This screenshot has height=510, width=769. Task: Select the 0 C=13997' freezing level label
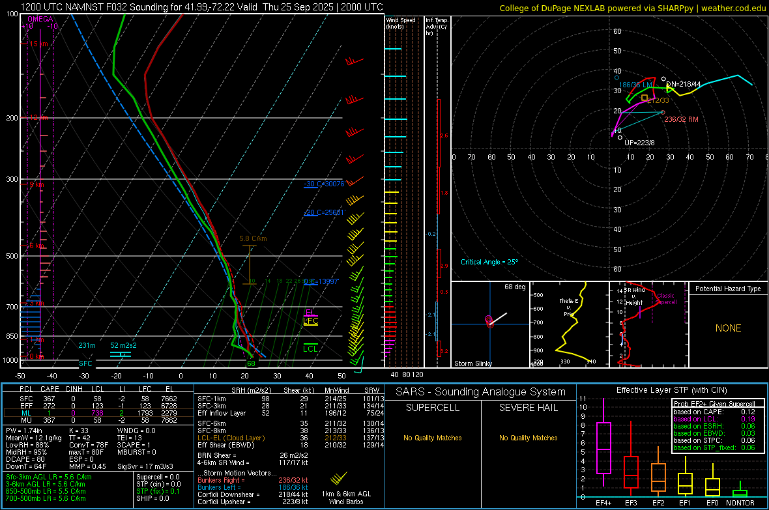tap(321, 281)
